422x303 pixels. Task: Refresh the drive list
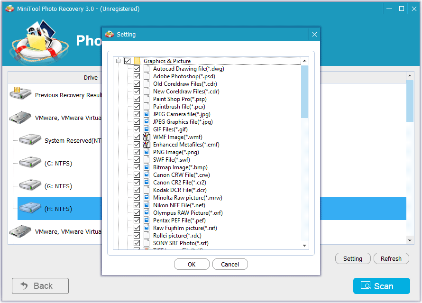tap(391, 258)
